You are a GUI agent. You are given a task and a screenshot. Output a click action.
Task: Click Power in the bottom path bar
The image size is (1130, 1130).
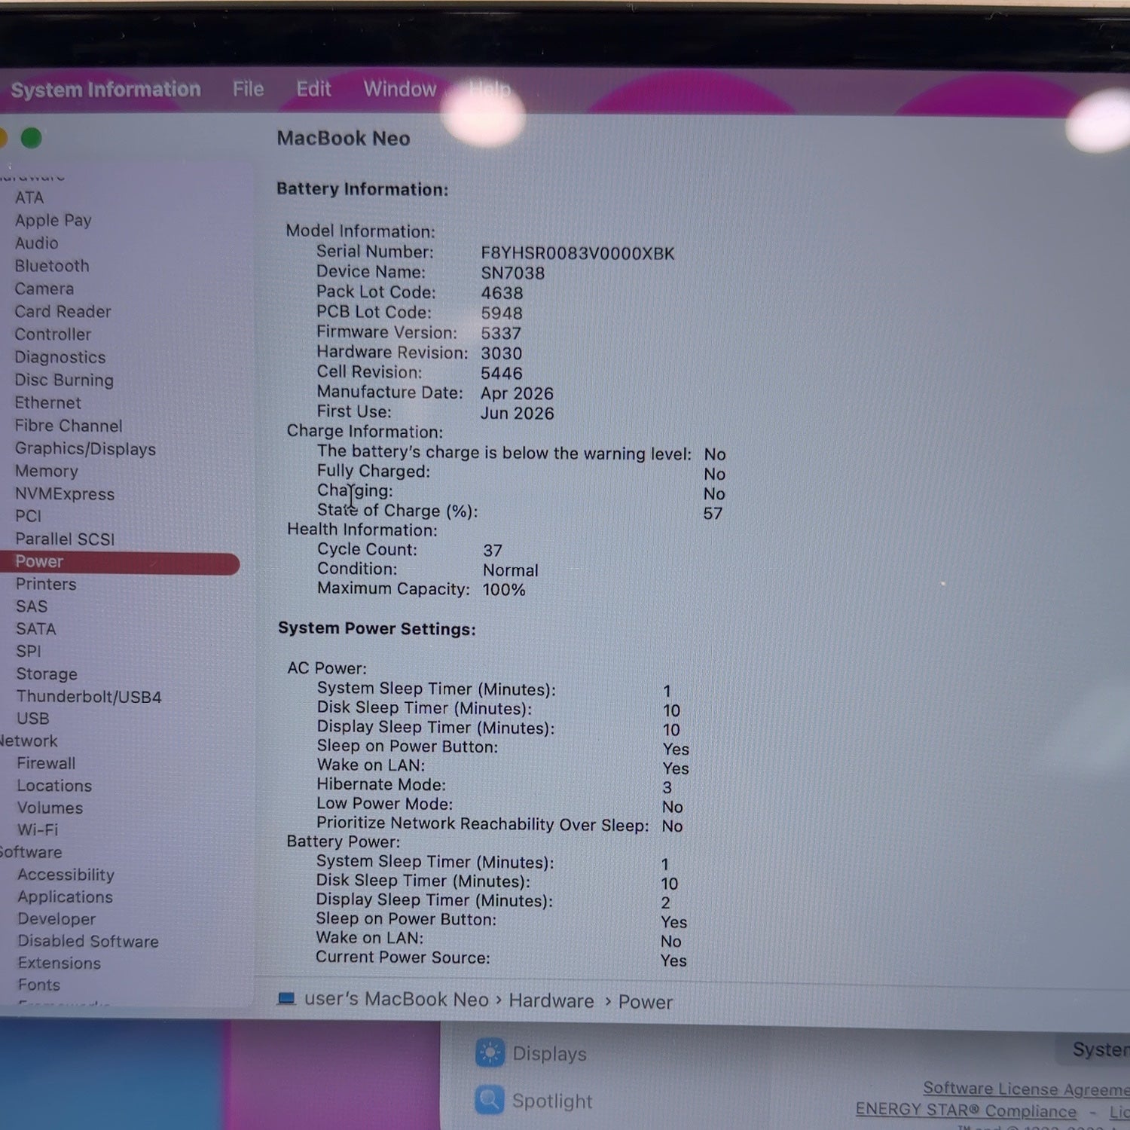pyautogui.click(x=646, y=1002)
